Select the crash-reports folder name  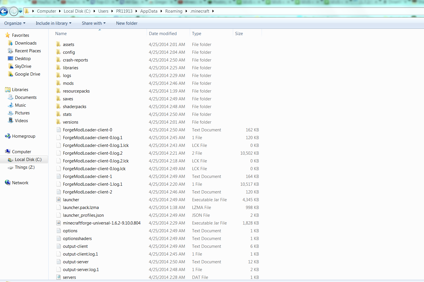point(76,60)
